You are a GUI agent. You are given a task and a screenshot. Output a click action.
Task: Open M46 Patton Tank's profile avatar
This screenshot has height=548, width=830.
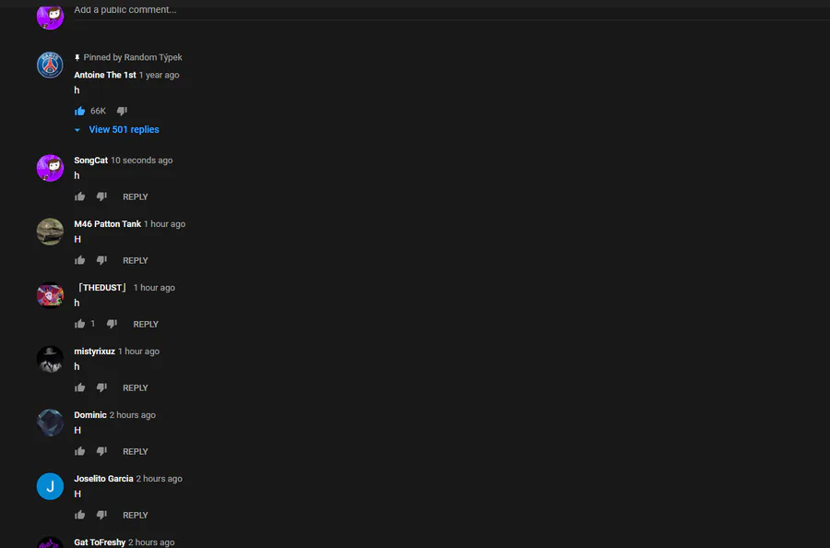(x=51, y=232)
